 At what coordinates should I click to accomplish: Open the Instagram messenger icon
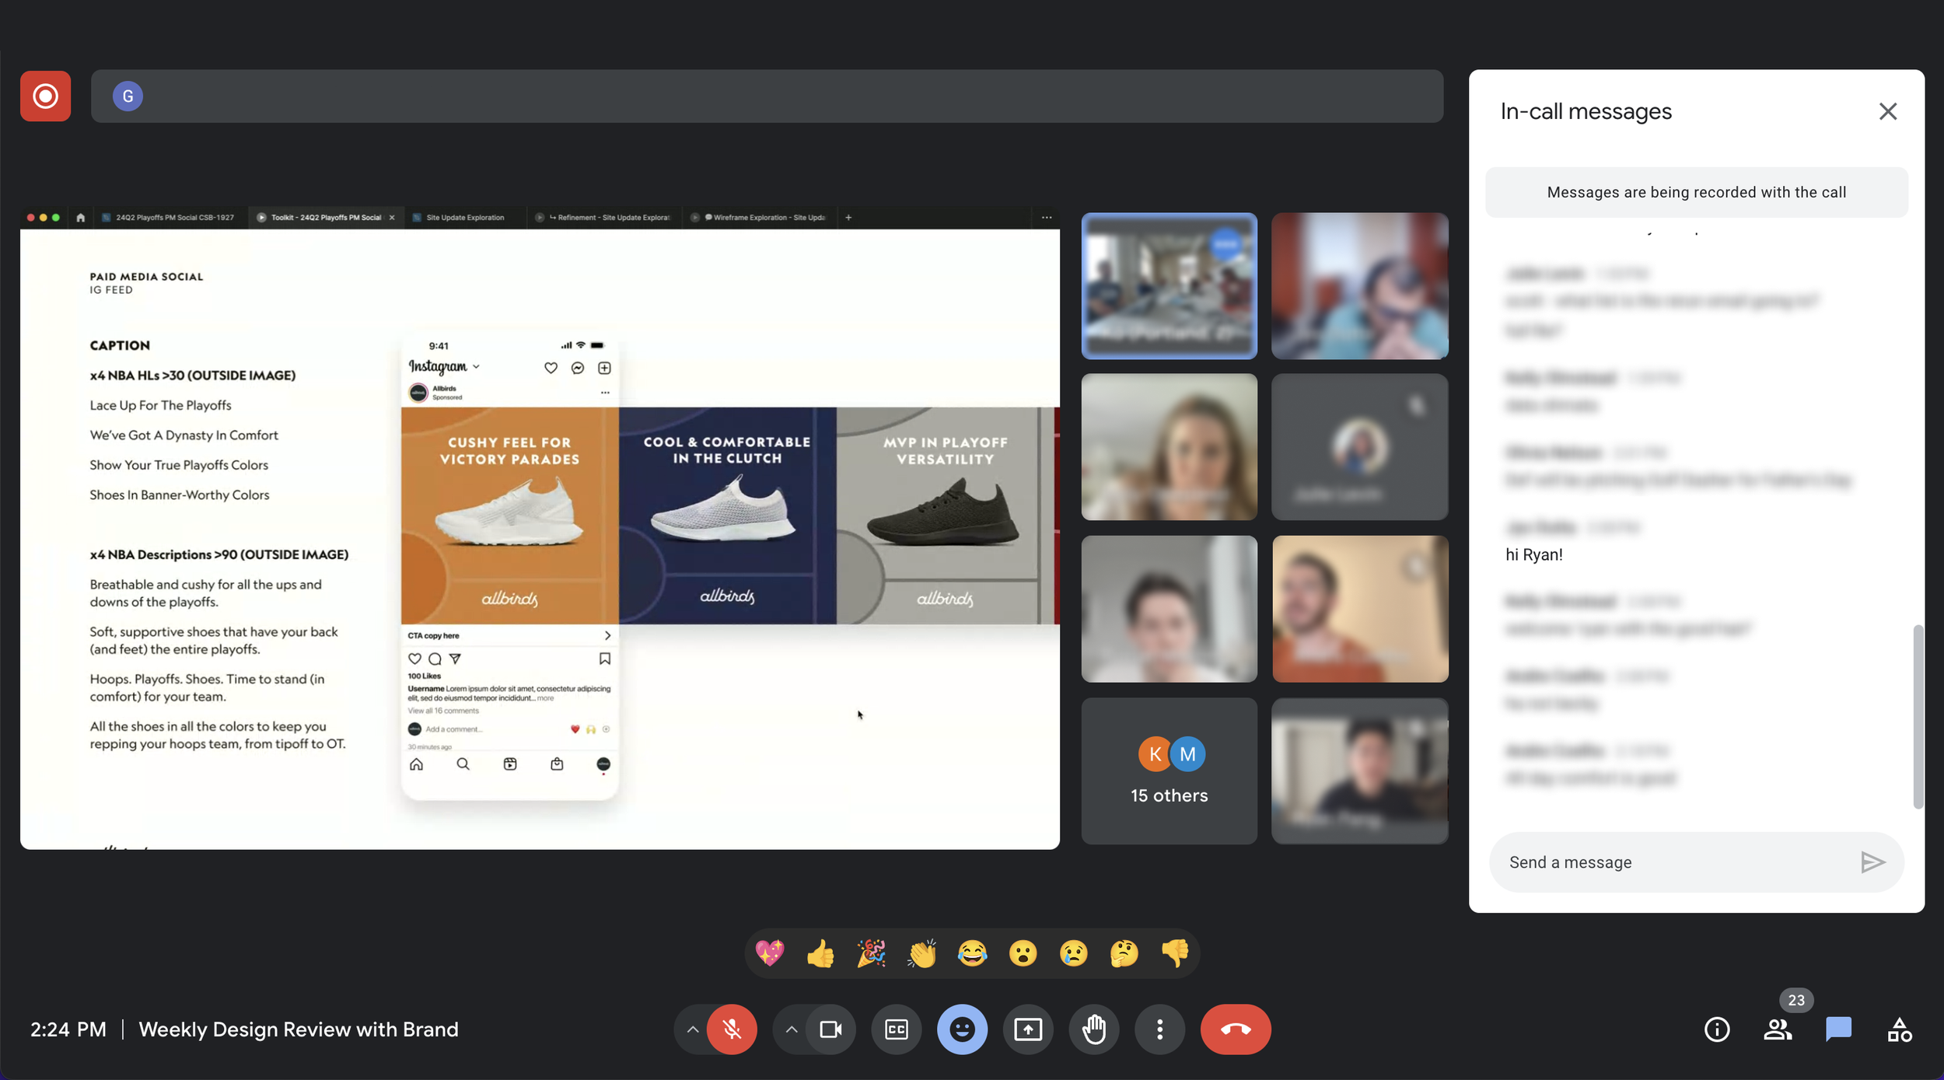click(578, 368)
